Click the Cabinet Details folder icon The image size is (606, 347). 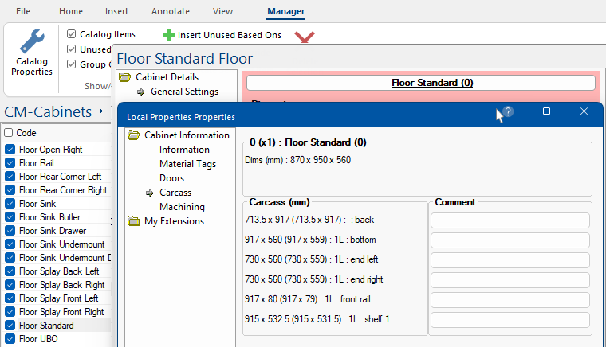[x=124, y=77]
